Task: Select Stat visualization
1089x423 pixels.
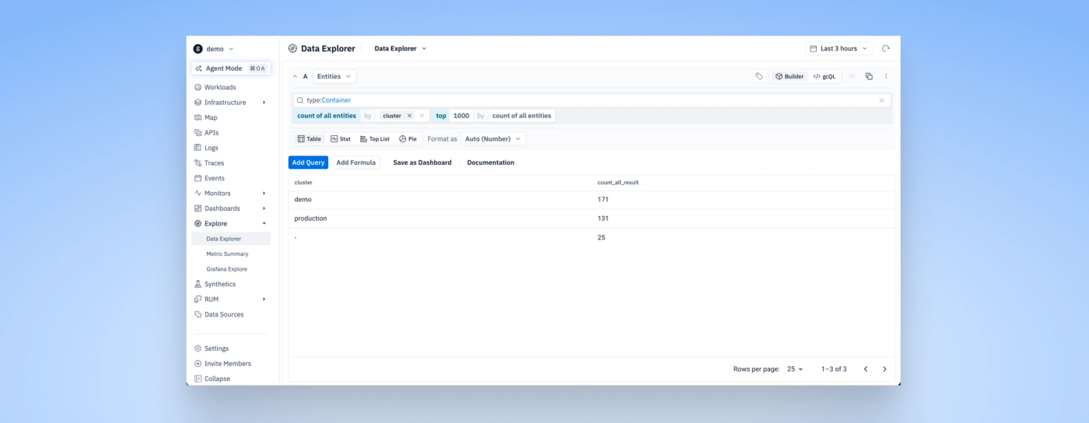Action: (x=341, y=139)
